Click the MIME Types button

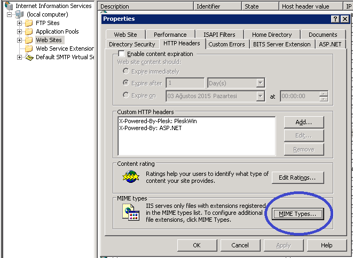(x=297, y=214)
